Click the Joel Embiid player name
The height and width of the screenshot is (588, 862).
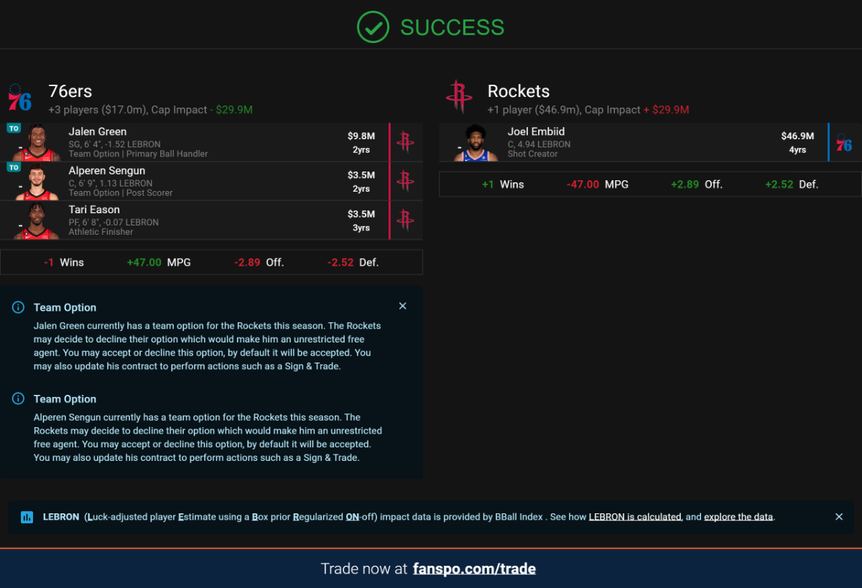coord(536,131)
